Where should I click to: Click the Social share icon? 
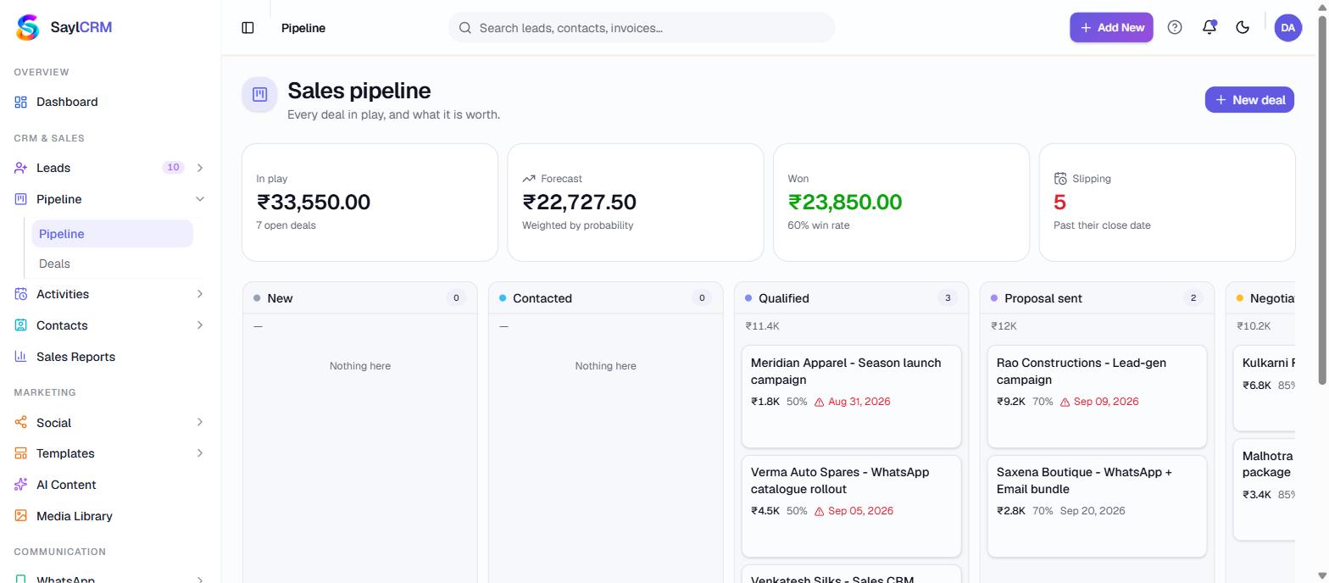point(20,422)
